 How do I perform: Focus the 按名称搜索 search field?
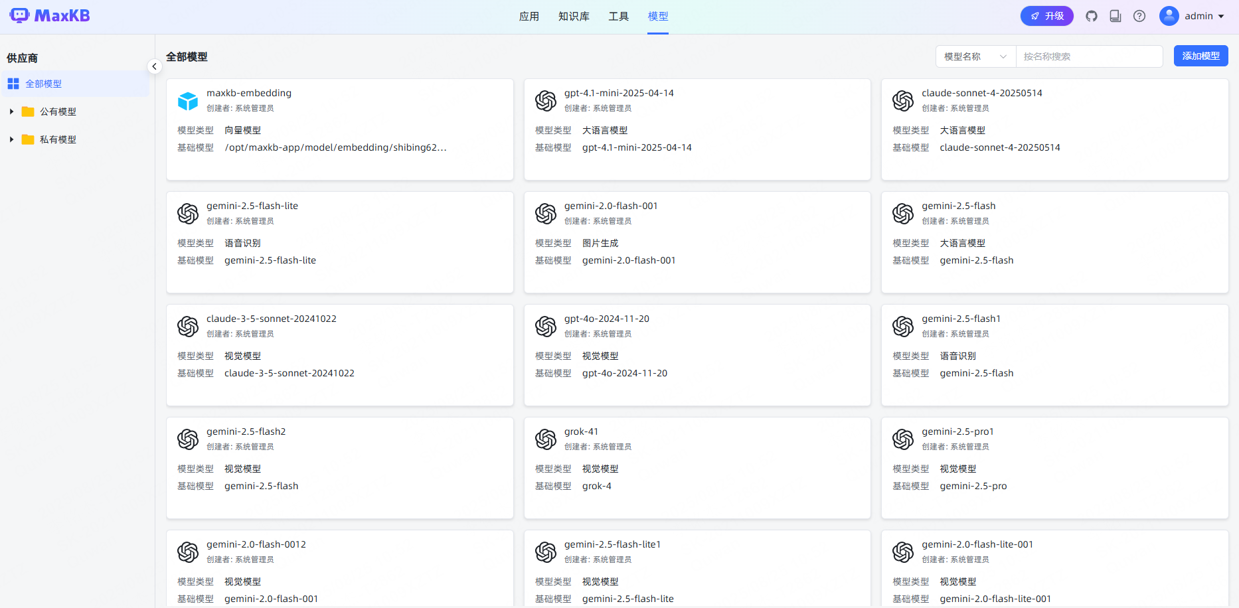click(x=1089, y=56)
